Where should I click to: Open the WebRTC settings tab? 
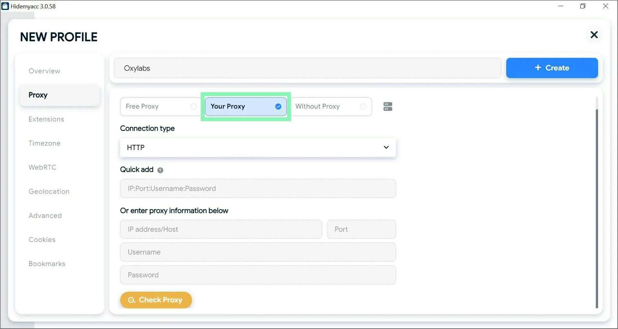(42, 167)
